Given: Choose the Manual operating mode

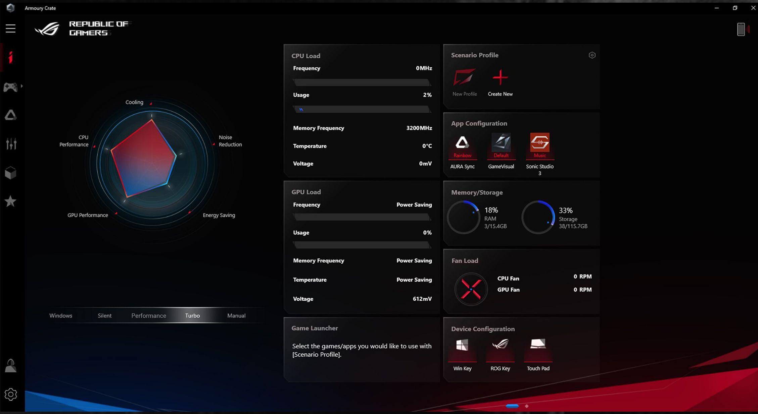Looking at the screenshot, I should 236,315.
